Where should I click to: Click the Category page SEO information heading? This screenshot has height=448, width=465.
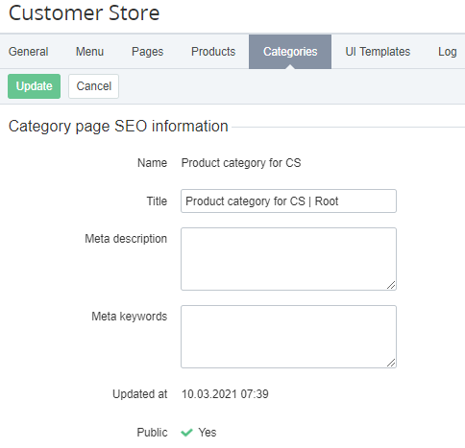(x=118, y=126)
